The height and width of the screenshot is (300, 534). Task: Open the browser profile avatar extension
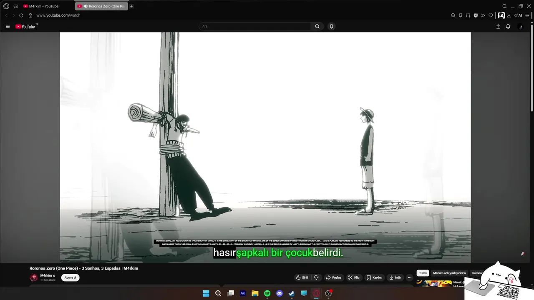point(501,15)
